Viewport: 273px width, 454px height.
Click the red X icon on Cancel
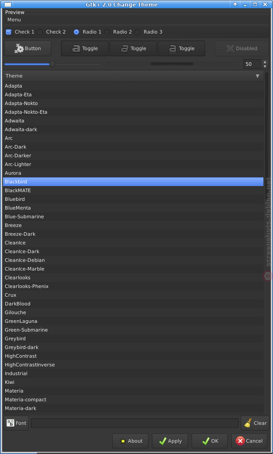240,441
